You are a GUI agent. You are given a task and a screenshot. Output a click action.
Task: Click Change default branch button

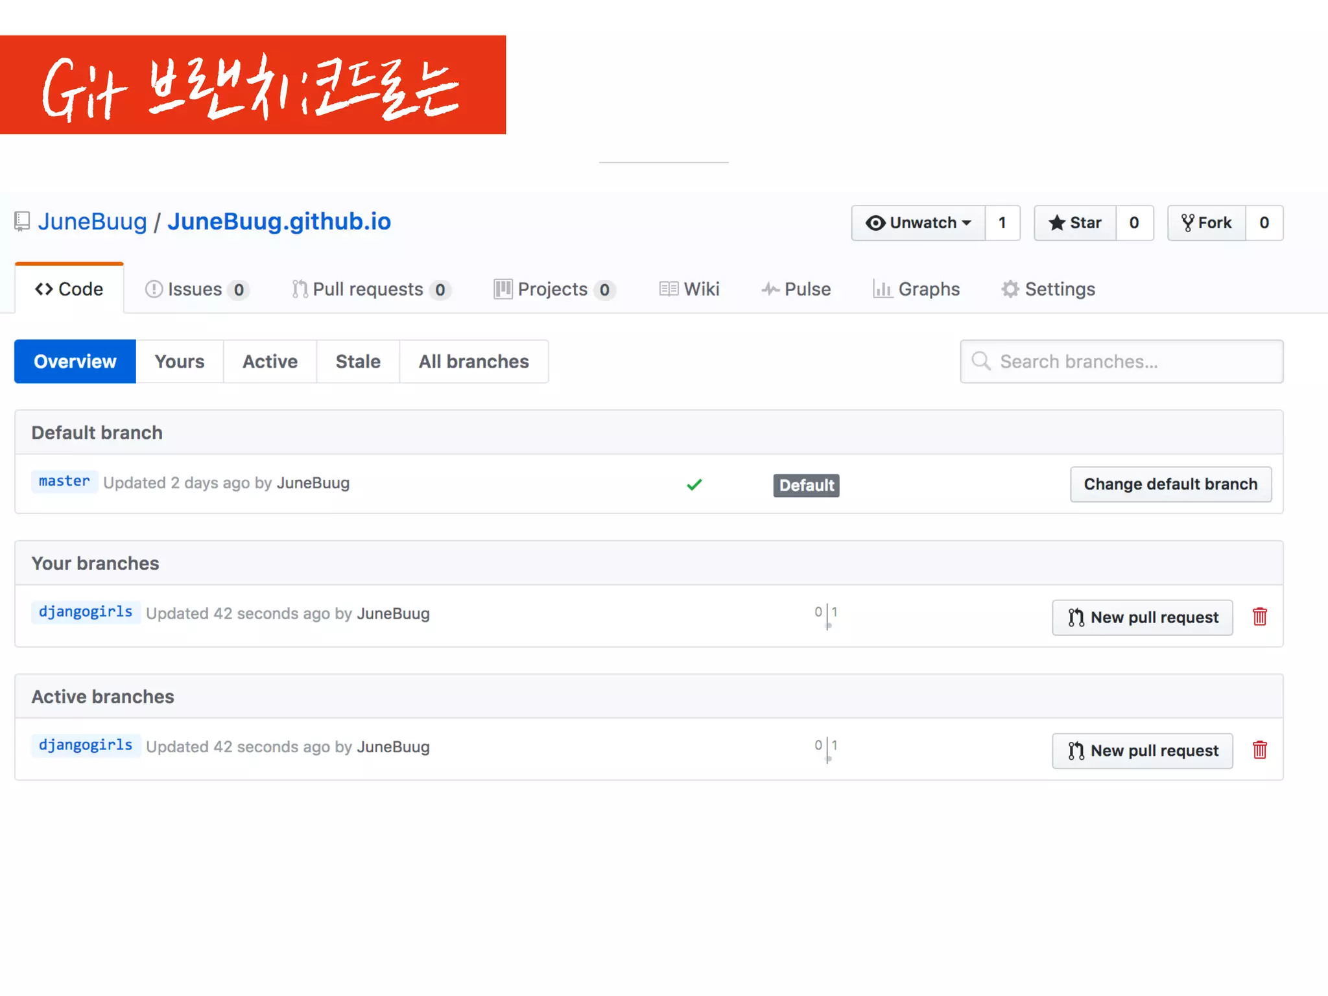[1171, 484]
